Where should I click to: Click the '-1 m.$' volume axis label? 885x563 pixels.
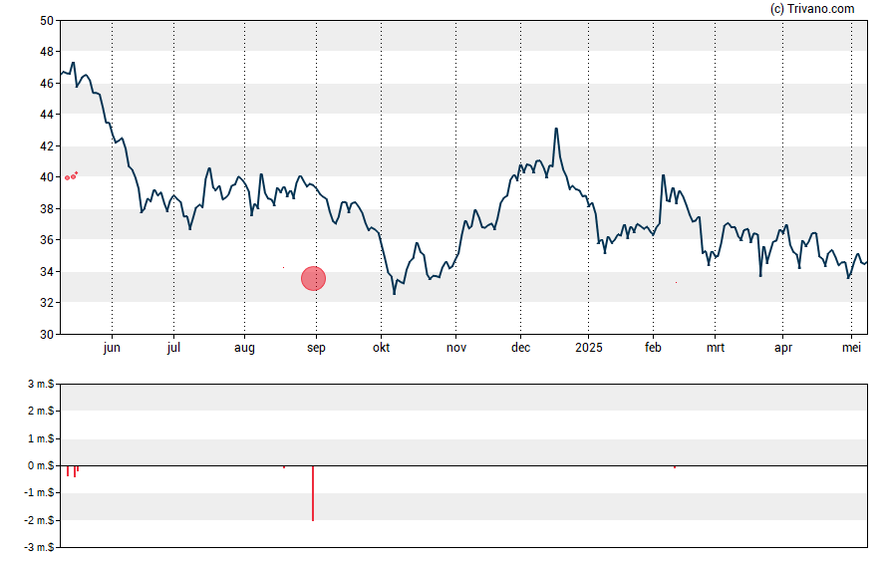(x=39, y=492)
